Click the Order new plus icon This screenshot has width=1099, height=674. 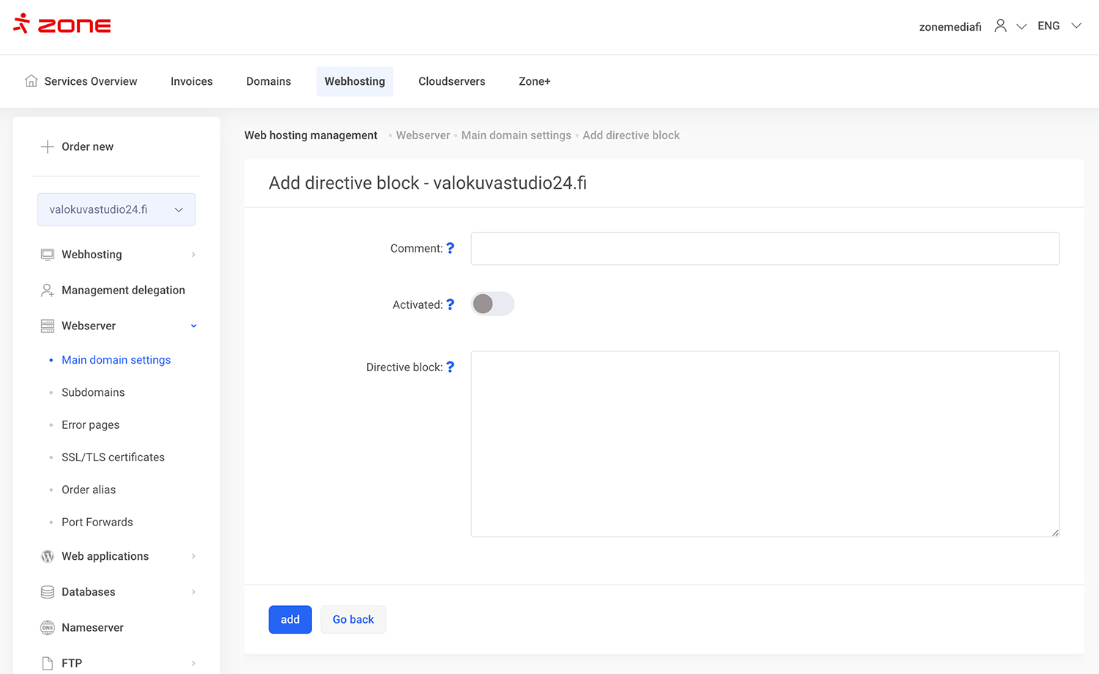coord(48,147)
